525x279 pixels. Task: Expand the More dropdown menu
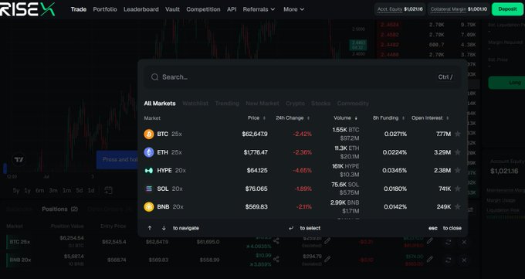(293, 9)
